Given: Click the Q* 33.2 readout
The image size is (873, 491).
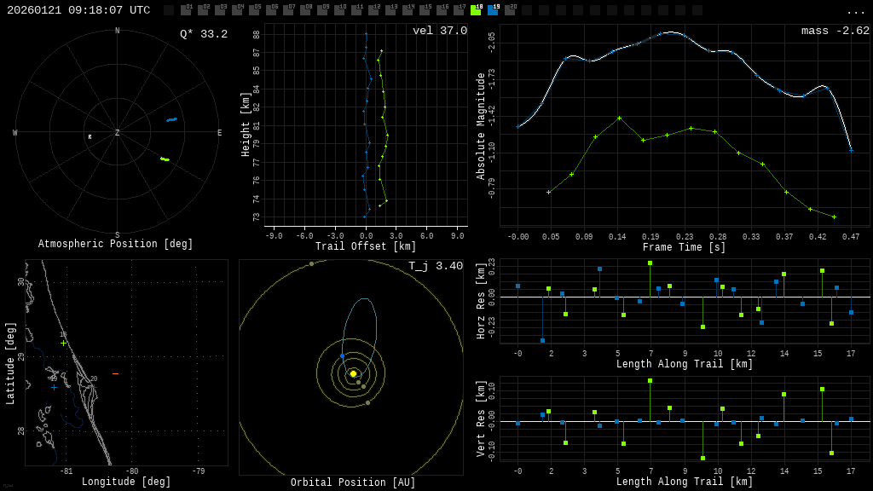Looking at the screenshot, I should pos(203,34).
